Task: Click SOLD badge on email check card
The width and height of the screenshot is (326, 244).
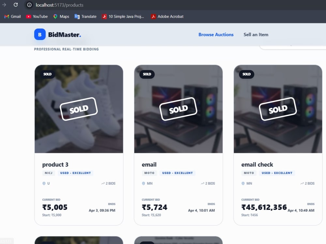Action: pyautogui.click(x=246, y=74)
